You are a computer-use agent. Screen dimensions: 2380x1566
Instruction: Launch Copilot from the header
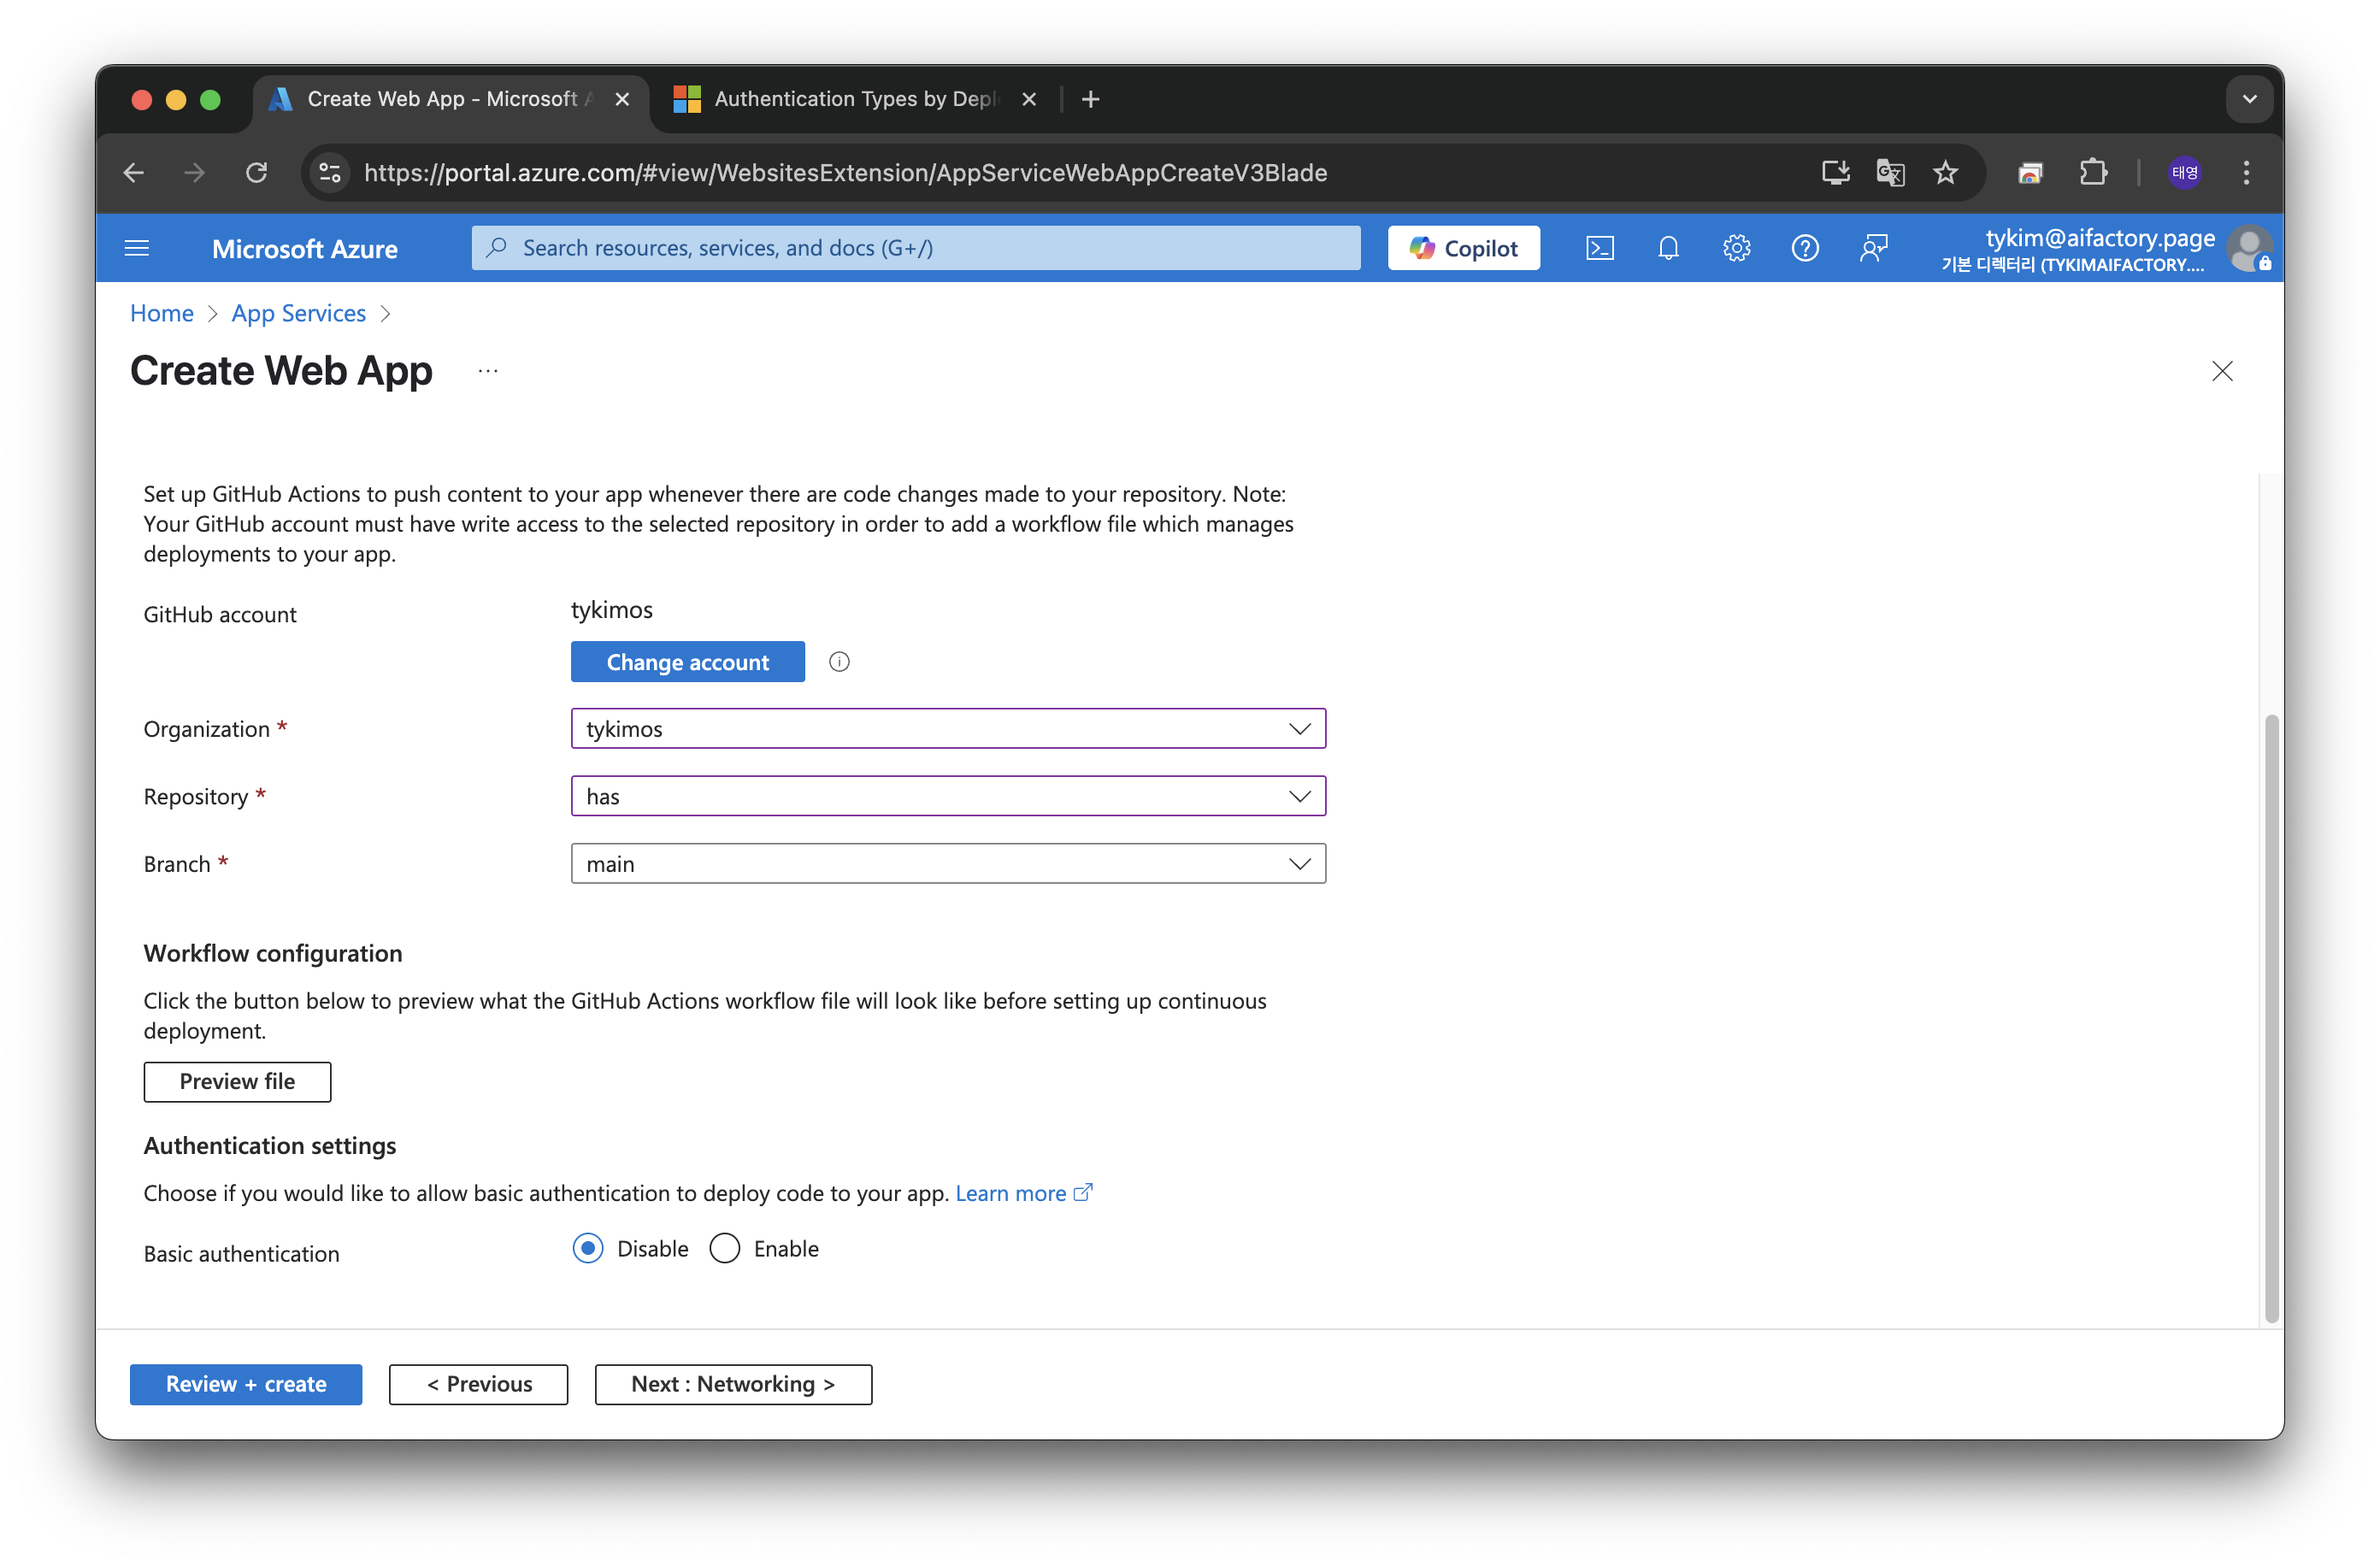tap(1463, 248)
